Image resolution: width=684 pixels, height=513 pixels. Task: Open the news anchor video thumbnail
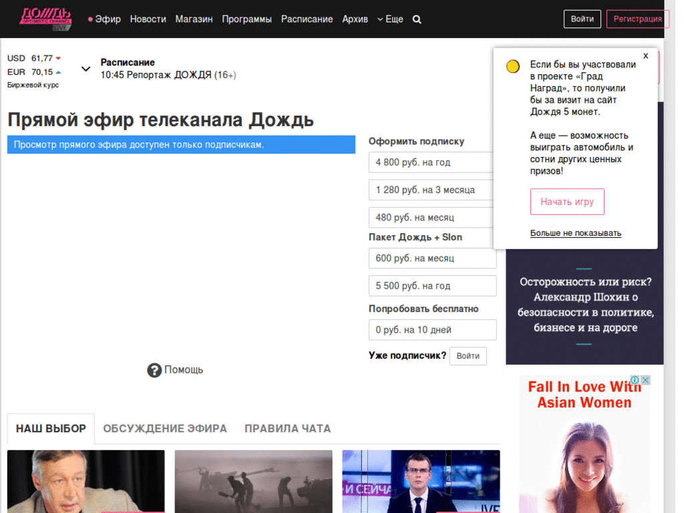[x=421, y=482]
